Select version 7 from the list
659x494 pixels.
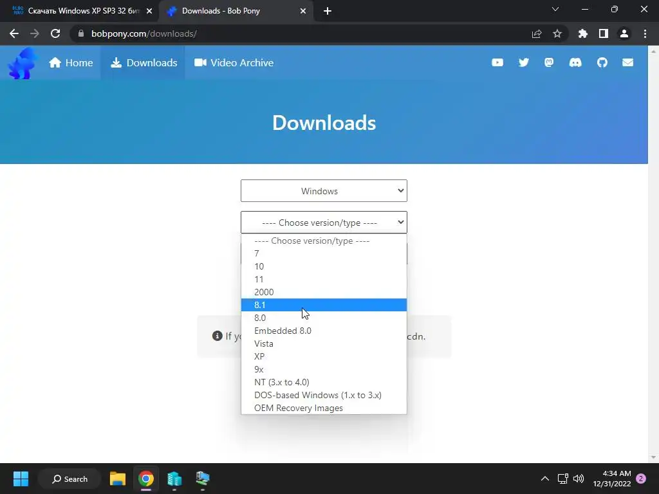click(324, 253)
